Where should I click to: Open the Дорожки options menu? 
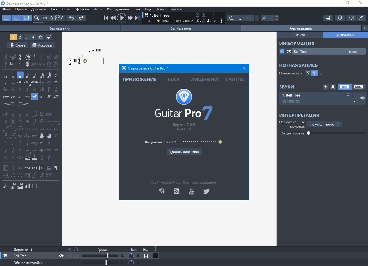(x=31, y=249)
